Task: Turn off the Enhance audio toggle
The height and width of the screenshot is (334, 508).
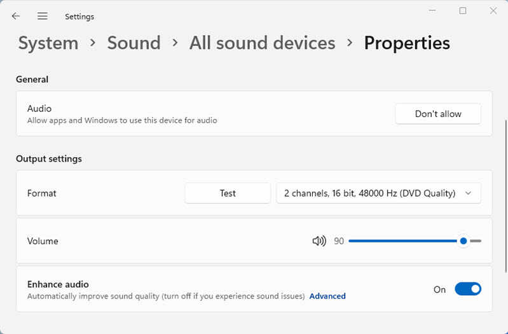Action: 468,289
